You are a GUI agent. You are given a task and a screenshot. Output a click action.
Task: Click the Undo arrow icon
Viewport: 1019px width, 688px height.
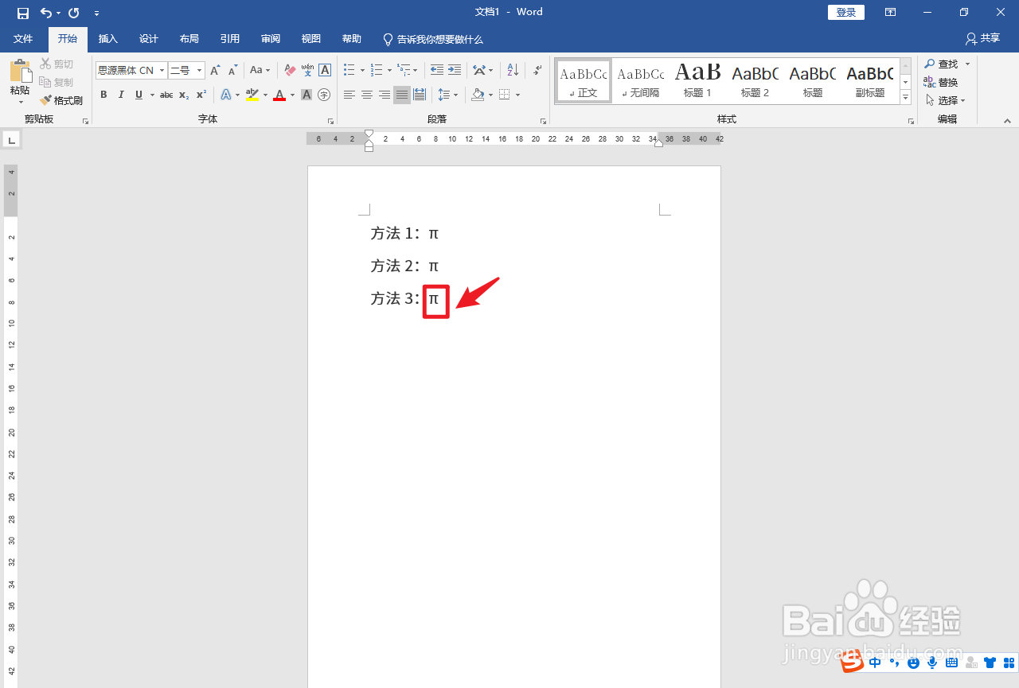[46, 13]
